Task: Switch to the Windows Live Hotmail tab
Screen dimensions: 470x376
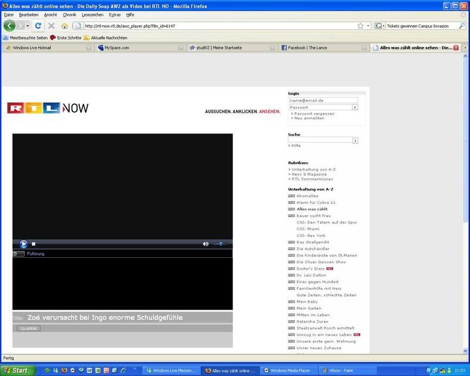Action: (x=48, y=48)
